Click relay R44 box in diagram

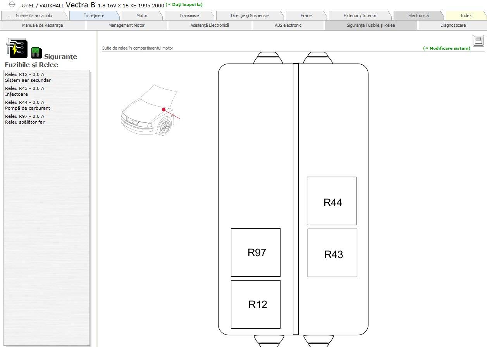pyautogui.click(x=332, y=201)
